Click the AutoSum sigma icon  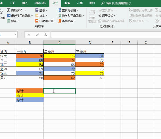click(x=9, y=10)
